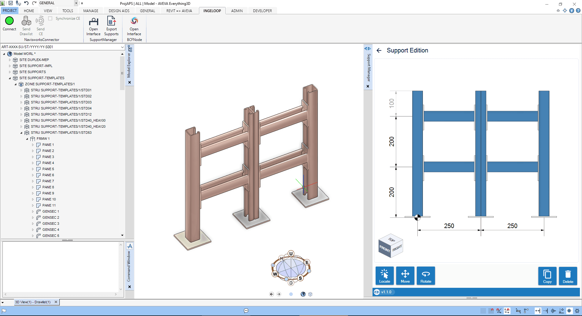Select the Move support tool
This screenshot has width=582, height=316.
pos(405,276)
